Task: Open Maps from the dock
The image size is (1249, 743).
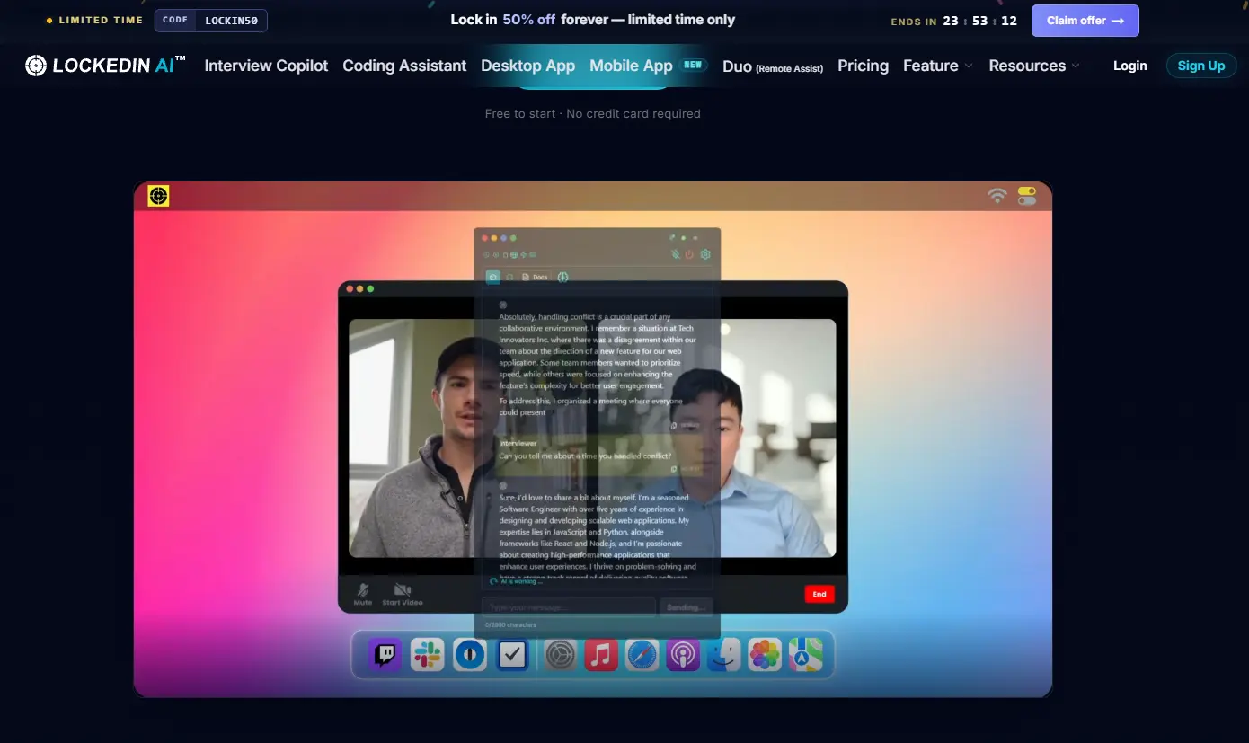Action: tap(806, 655)
